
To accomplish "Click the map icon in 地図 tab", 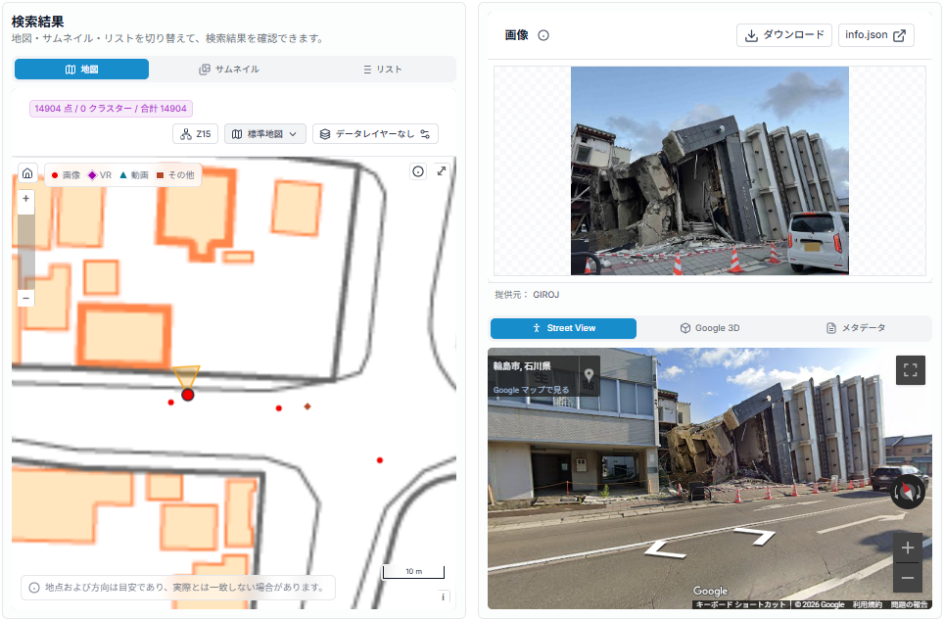I will (x=71, y=70).
